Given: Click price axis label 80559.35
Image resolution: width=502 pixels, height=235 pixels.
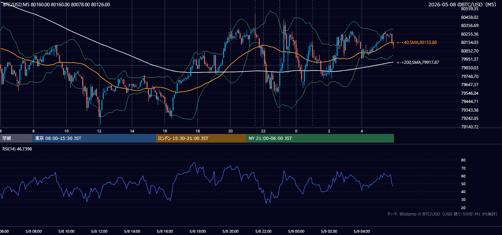Looking at the screenshot, I should (470, 9).
